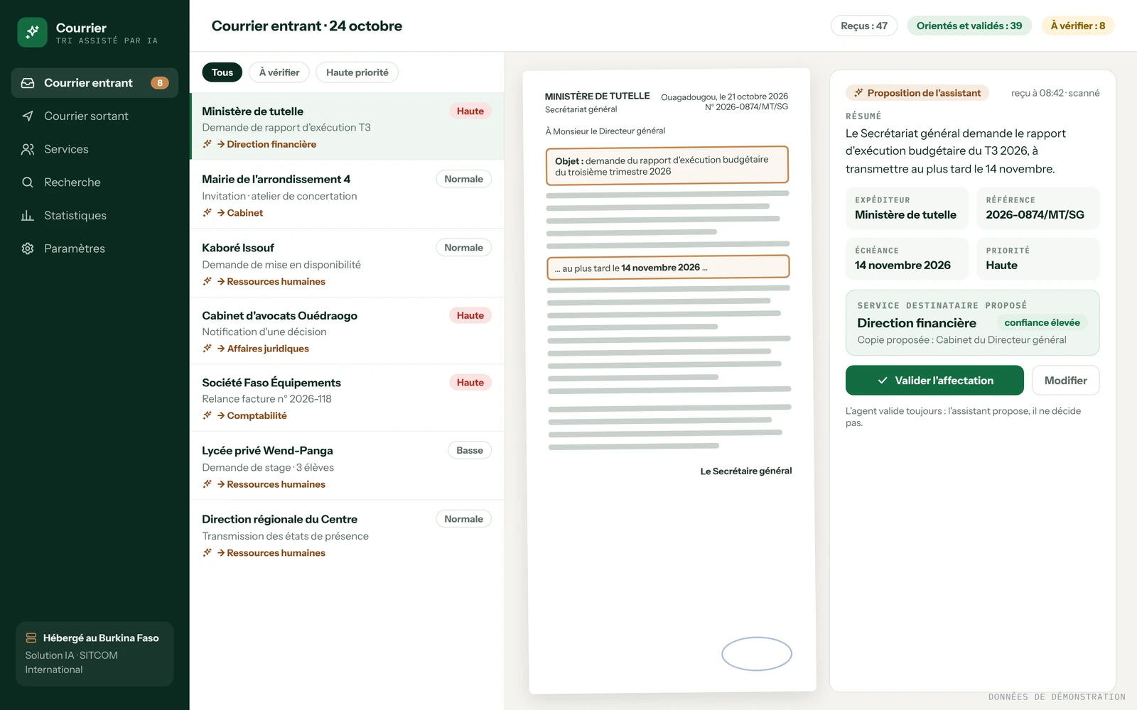
Task: Click the Échéance 14 novembre 2026 field
Action: (x=907, y=258)
